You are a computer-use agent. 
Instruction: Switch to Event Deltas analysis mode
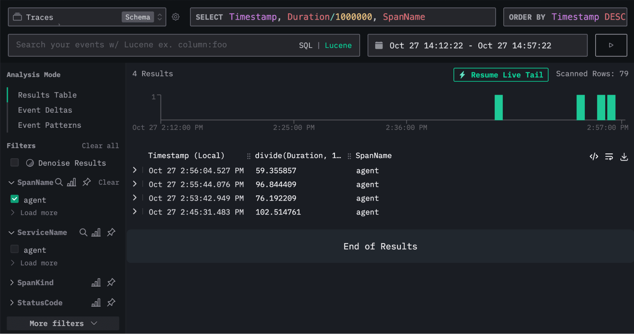pos(45,110)
